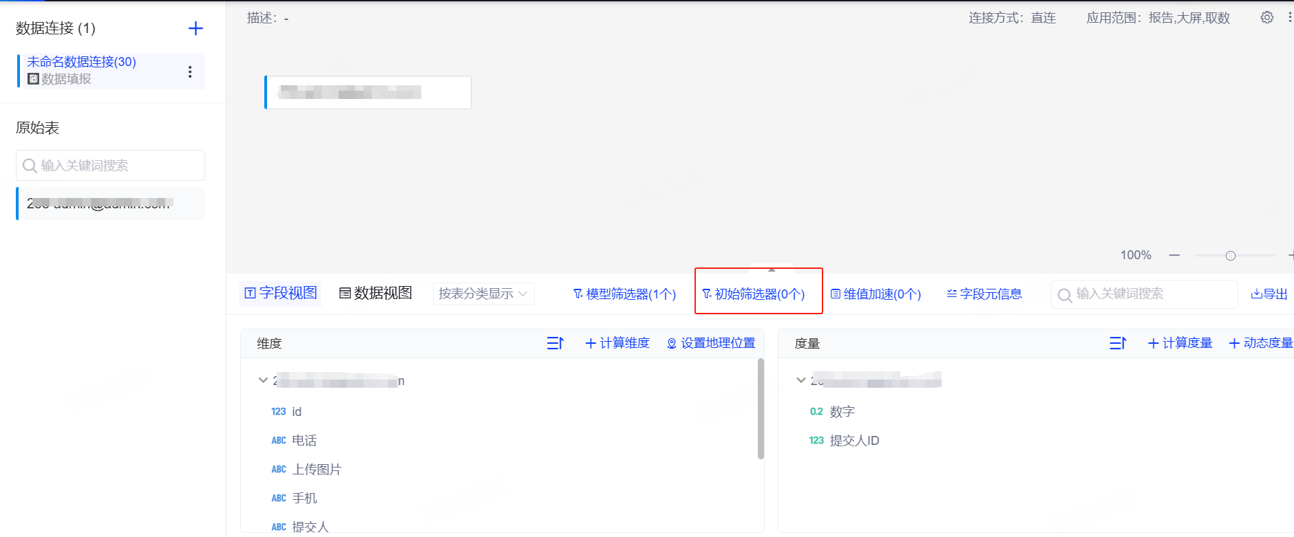Image resolution: width=1294 pixels, height=537 pixels.
Task: Open 按表分类显示 dropdown
Action: point(483,294)
